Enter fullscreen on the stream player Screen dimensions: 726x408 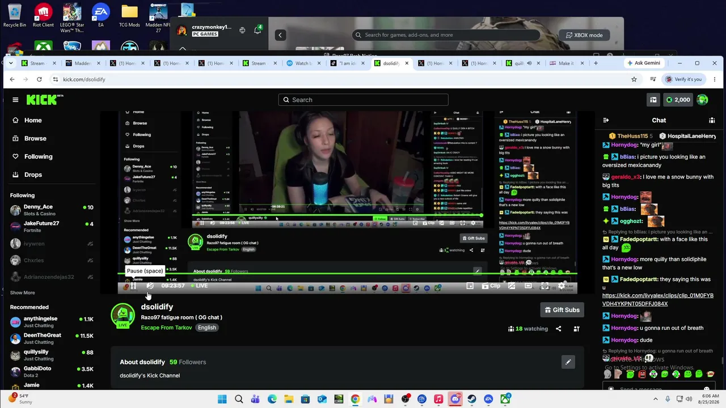(544, 286)
